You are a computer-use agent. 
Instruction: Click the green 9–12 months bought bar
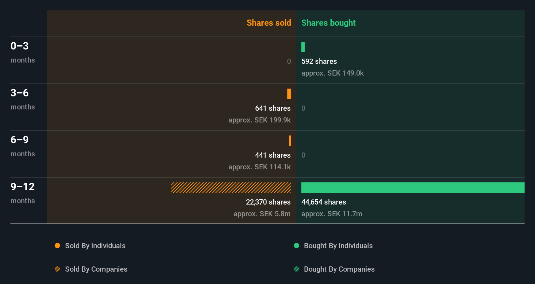(x=413, y=188)
